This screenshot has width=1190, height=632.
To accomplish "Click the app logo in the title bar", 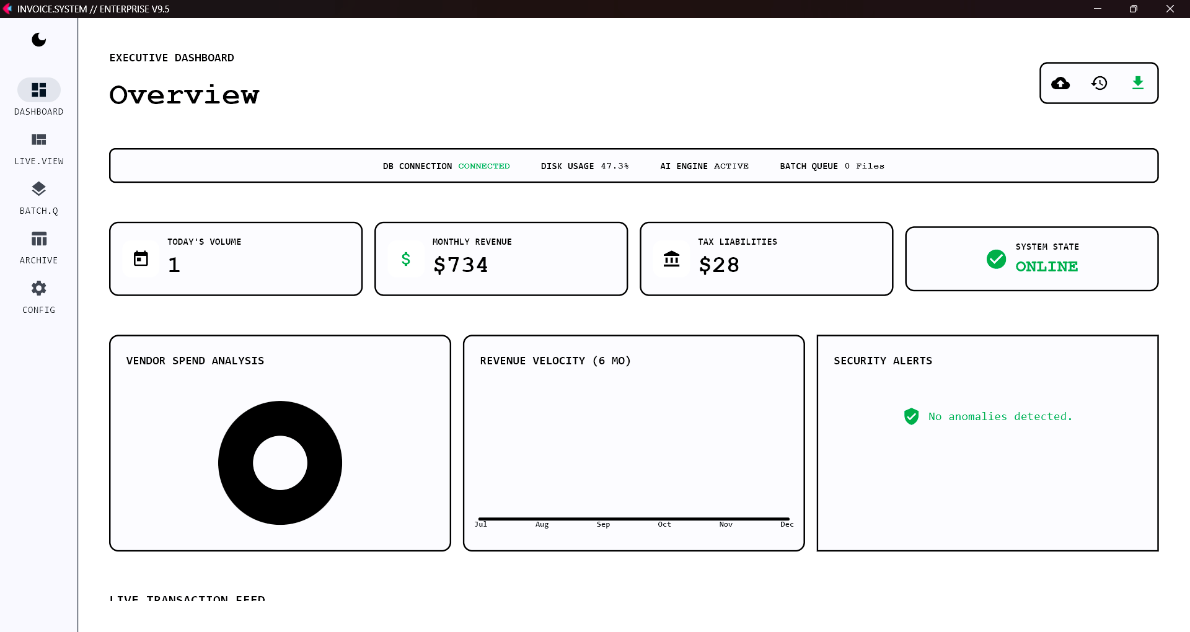I will (x=8, y=9).
